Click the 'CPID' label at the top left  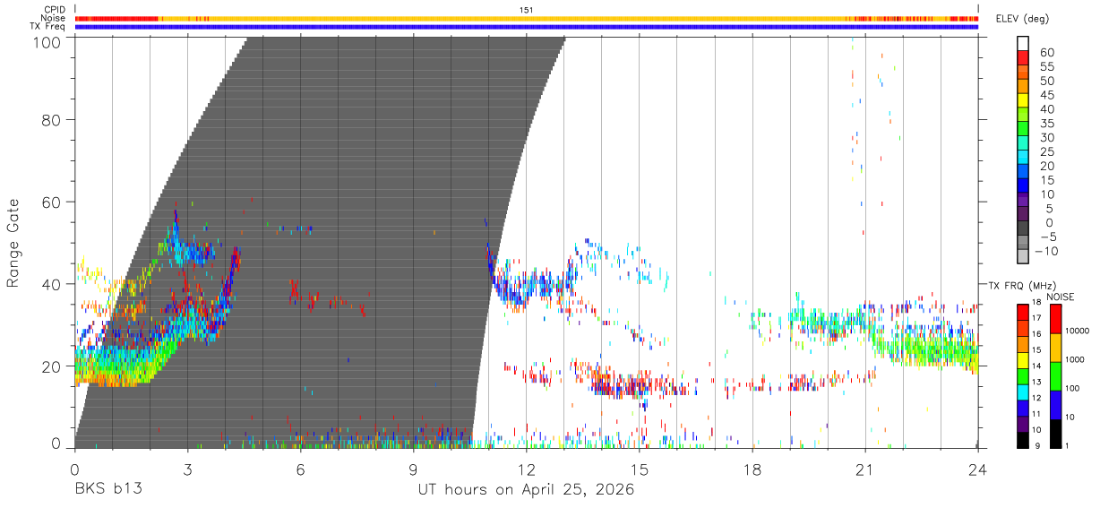tap(55, 10)
